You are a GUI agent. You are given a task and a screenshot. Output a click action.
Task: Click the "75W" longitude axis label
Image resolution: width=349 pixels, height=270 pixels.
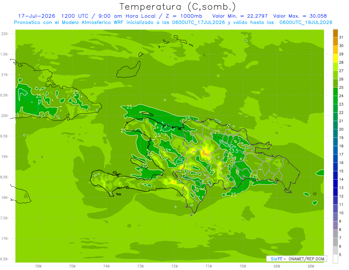pyautogui.click(x=72, y=266)
